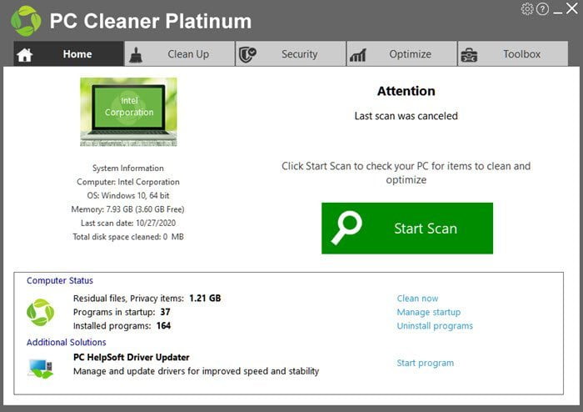Click the Computer: Intel Corporation line

(128, 182)
